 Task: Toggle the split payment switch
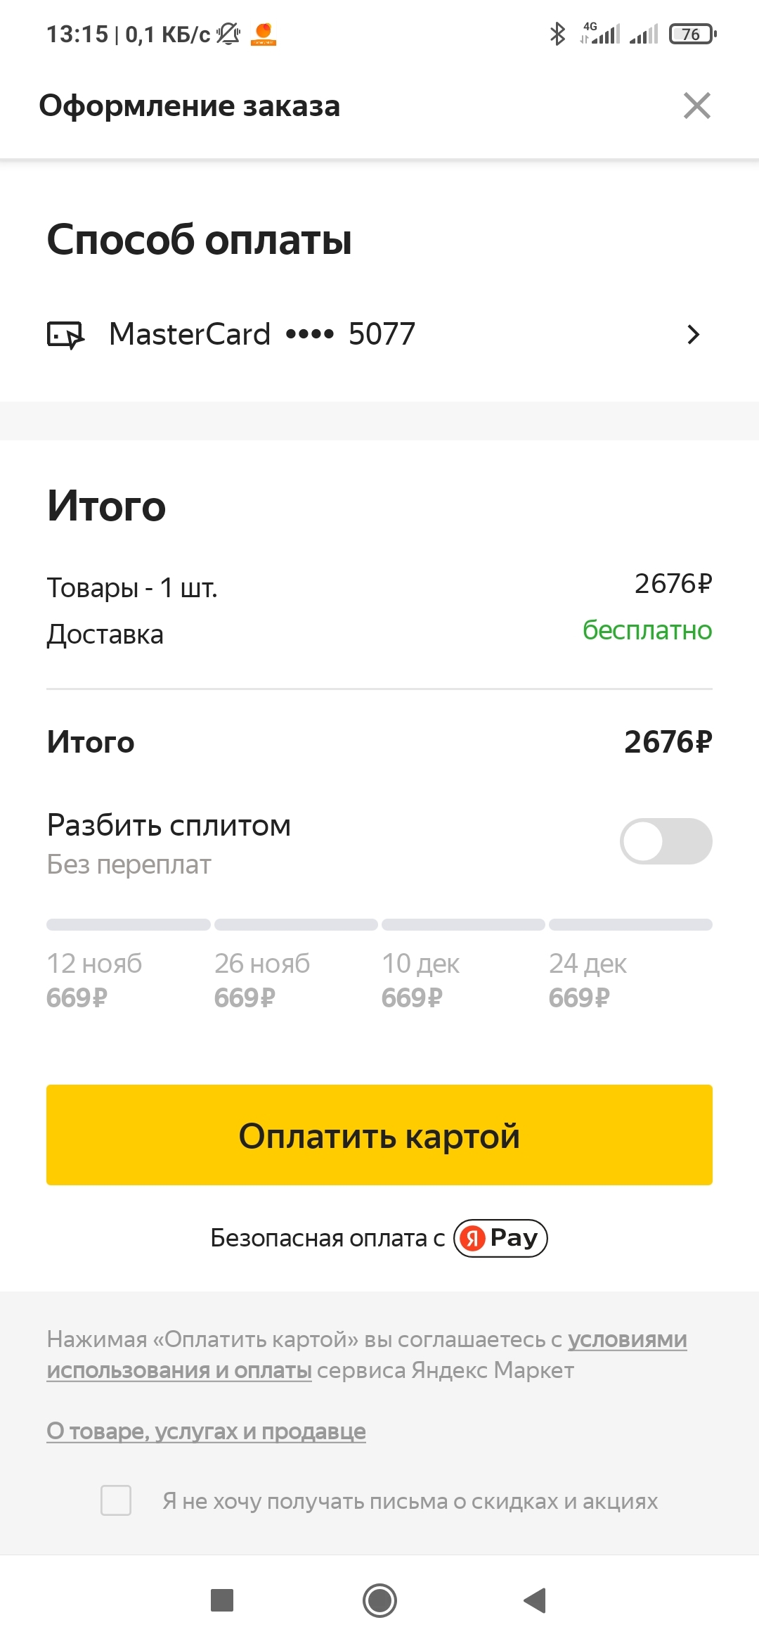point(665,841)
